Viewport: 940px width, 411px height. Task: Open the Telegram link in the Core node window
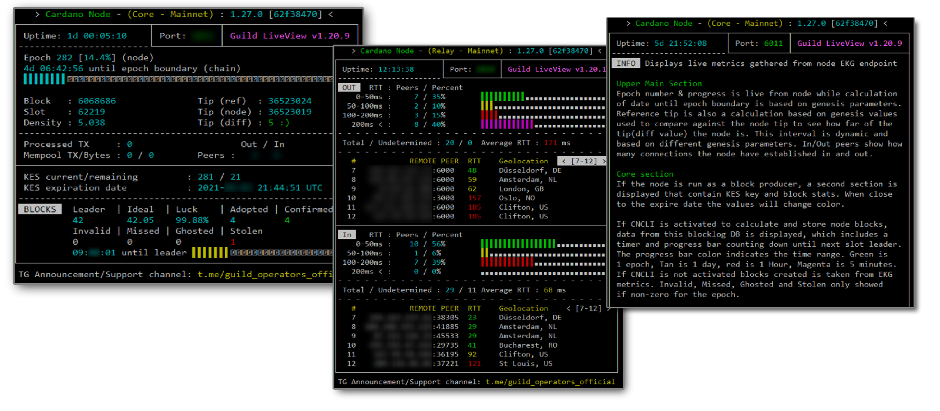pyautogui.click(x=264, y=274)
